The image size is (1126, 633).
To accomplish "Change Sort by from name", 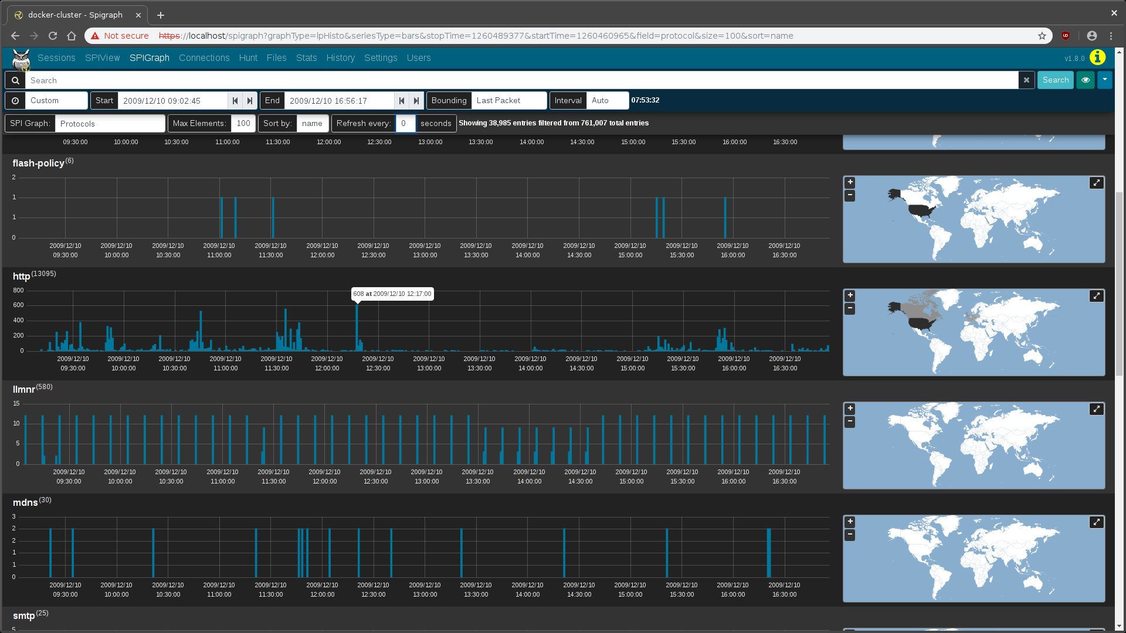I will [x=313, y=123].
